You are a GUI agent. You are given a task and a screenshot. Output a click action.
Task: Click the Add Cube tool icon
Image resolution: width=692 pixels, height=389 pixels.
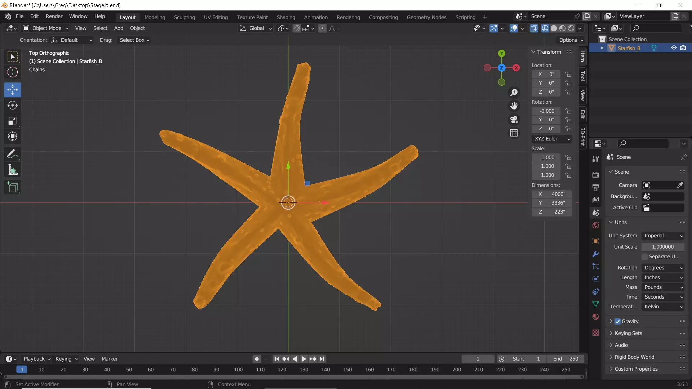[13, 187]
